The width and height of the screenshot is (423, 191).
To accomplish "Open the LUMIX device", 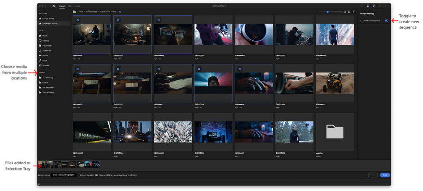I will (44, 83).
